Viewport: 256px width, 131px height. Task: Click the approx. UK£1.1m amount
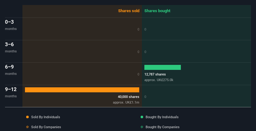(126, 102)
